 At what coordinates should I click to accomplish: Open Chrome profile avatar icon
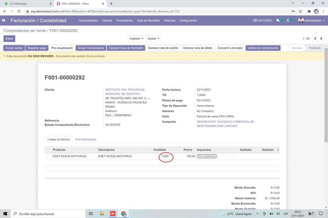coord(316,11)
